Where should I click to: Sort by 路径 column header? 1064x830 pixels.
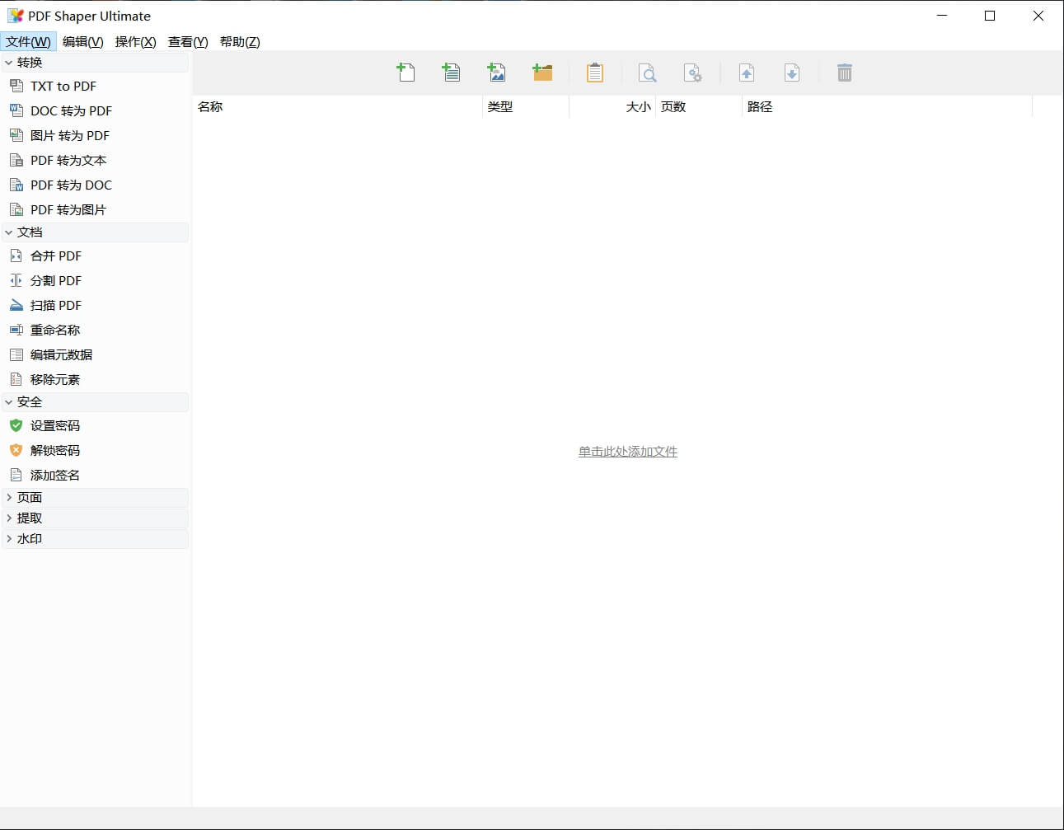pos(887,107)
